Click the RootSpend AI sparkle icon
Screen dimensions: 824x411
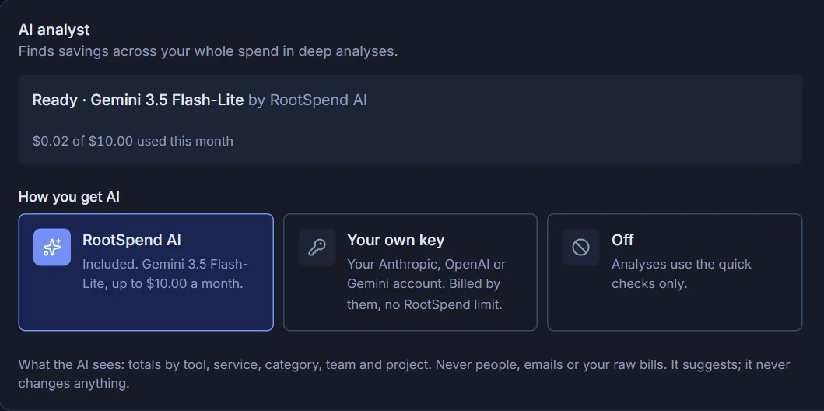pos(52,247)
